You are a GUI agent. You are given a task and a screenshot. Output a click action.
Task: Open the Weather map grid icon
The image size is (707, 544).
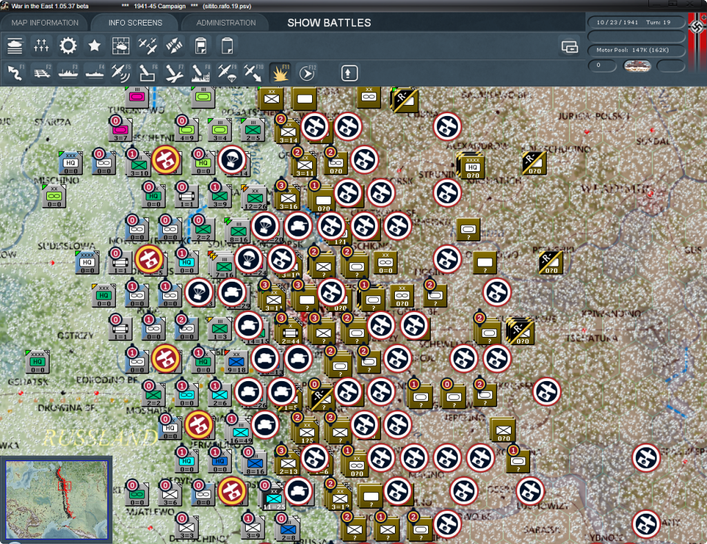click(121, 46)
